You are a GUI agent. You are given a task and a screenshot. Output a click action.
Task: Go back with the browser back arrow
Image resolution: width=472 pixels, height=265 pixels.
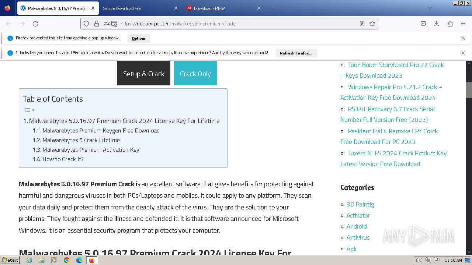(x=9, y=24)
